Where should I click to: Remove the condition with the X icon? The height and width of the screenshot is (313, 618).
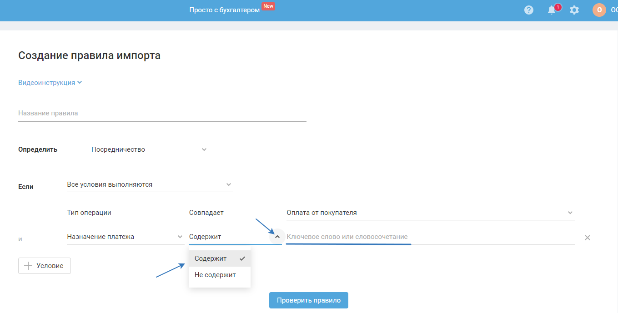pos(587,237)
